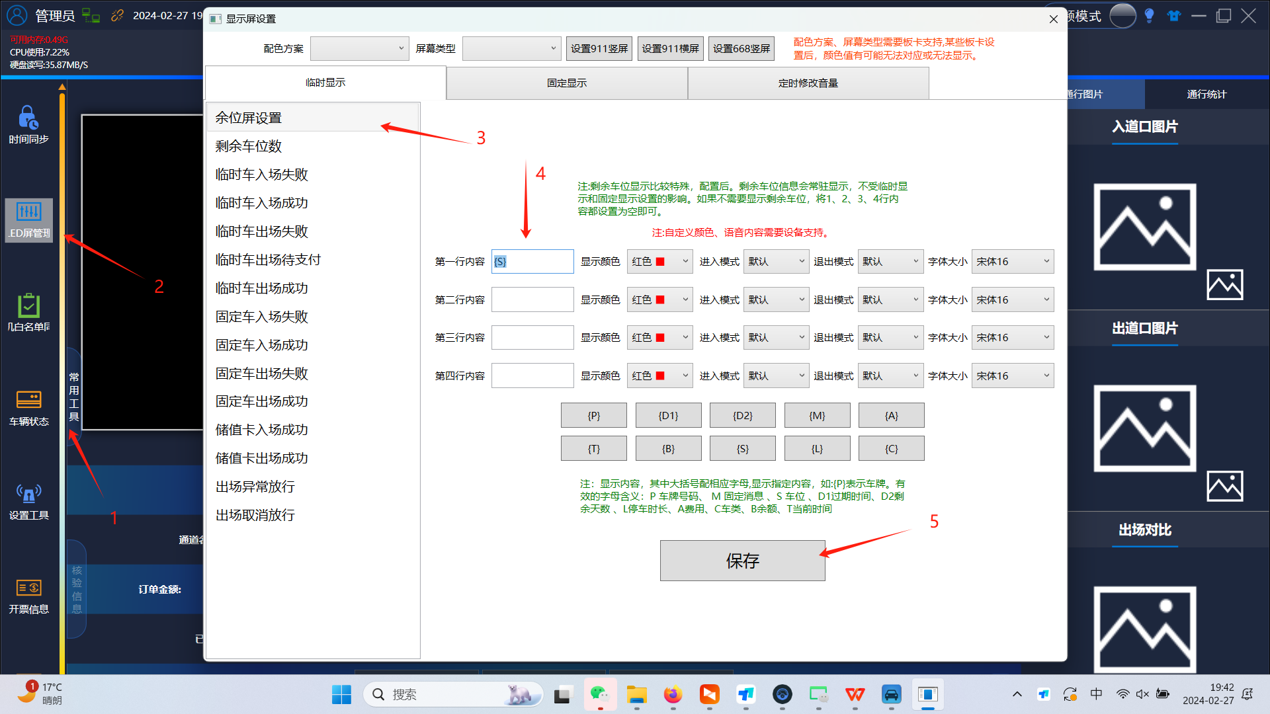Open 第四行 字体大小 宋体16 dropdown
The height and width of the screenshot is (714, 1270).
coord(1013,376)
